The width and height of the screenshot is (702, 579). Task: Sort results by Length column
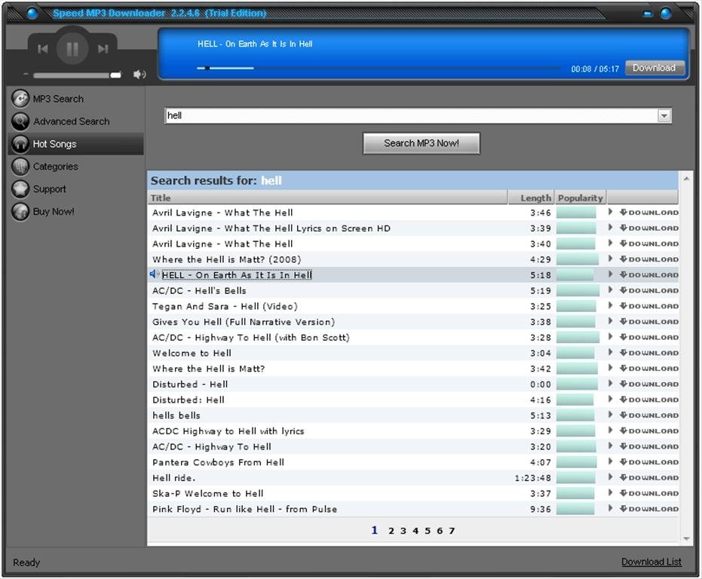pos(532,198)
